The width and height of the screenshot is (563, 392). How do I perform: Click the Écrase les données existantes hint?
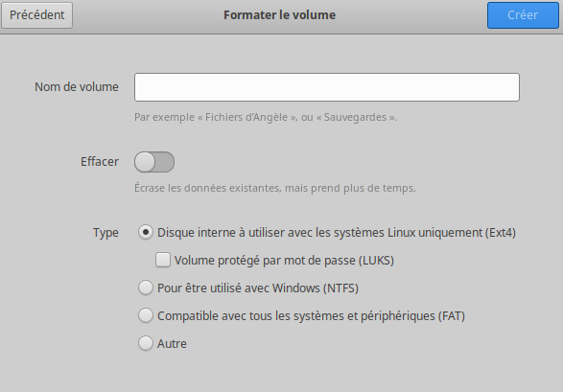pyautogui.click(x=275, y=188)
